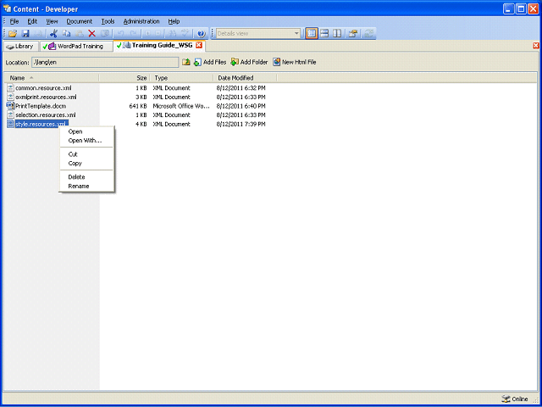
Task: Click the Save toolbar icon
Action: (25, 34)
